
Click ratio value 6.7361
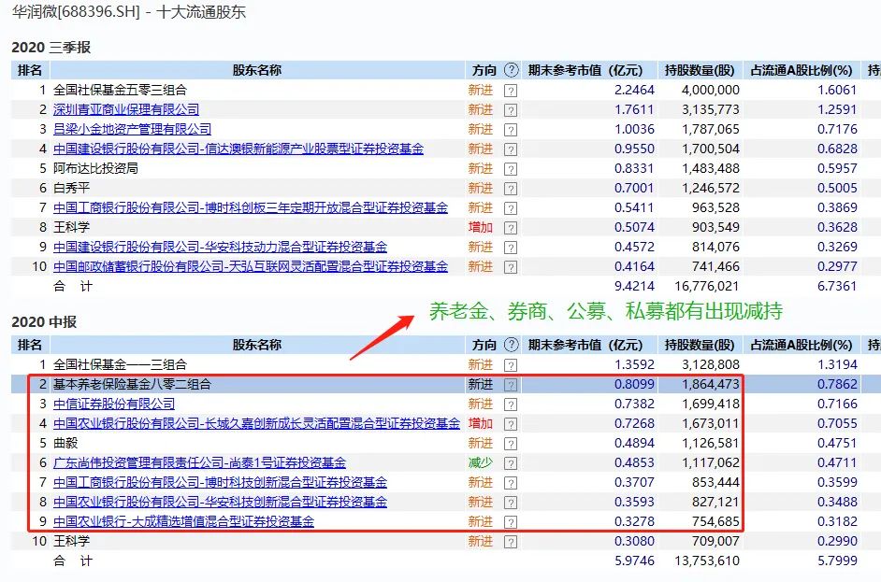[x=837, y=286]
